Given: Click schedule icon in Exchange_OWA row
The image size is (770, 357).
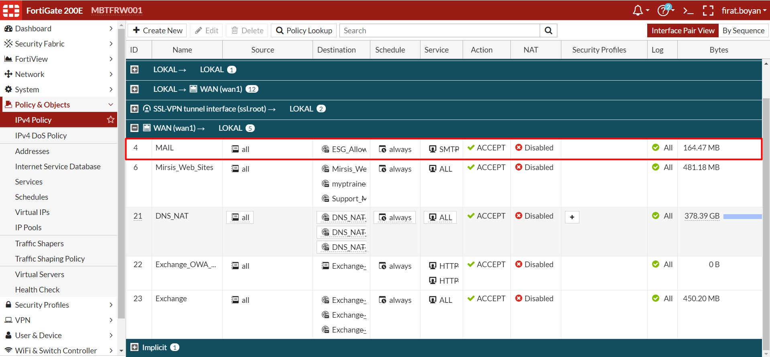Looking at the screenshot, I should [382, 266].
